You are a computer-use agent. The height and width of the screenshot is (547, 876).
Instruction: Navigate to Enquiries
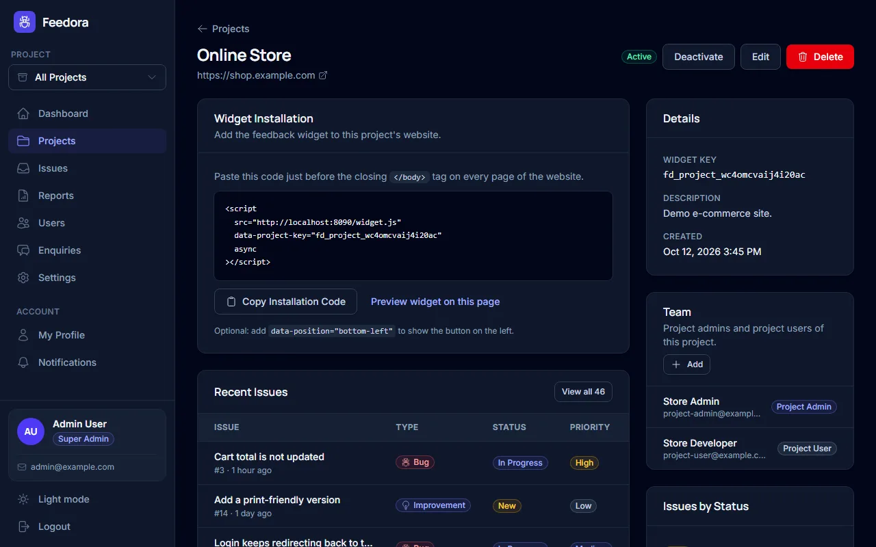[88, 250]
